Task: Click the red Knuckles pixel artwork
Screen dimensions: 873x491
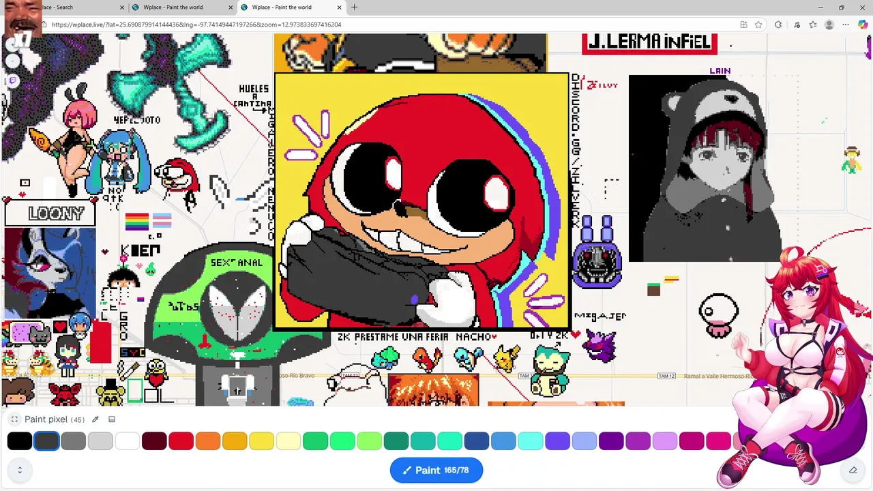Action: point(421,203)
